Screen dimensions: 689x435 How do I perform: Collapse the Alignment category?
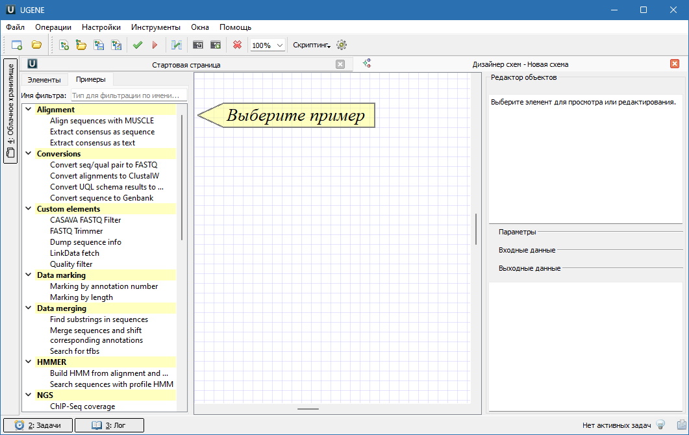[x=27, y=109]
